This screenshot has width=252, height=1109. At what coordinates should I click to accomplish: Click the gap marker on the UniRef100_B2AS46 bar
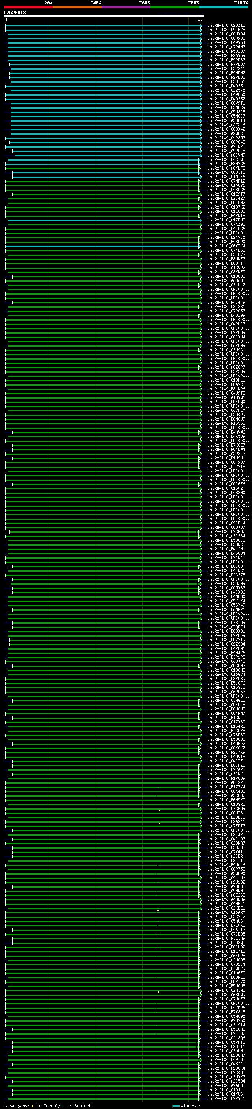159,823
